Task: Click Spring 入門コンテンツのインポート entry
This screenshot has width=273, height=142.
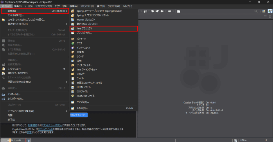Action: tap(104, 15)
